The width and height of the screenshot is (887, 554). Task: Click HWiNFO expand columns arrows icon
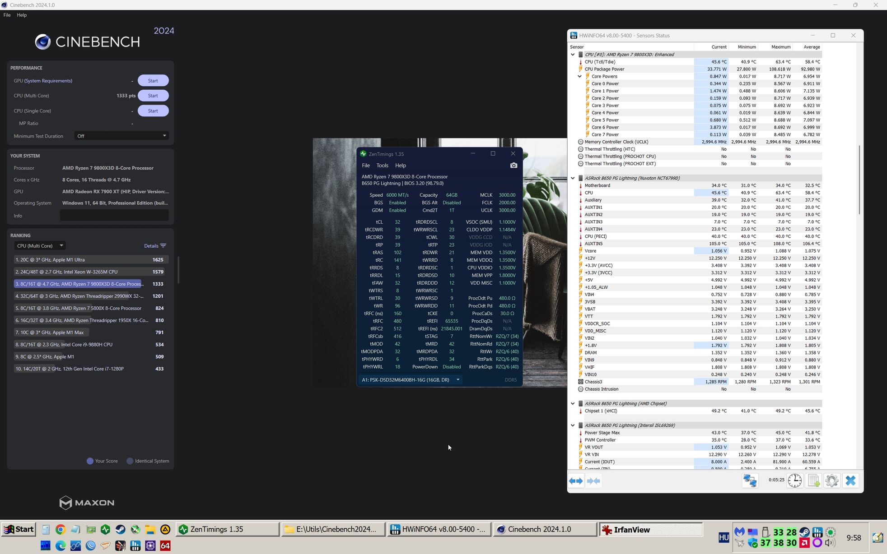pyautogui.click(x=576, y=481)
